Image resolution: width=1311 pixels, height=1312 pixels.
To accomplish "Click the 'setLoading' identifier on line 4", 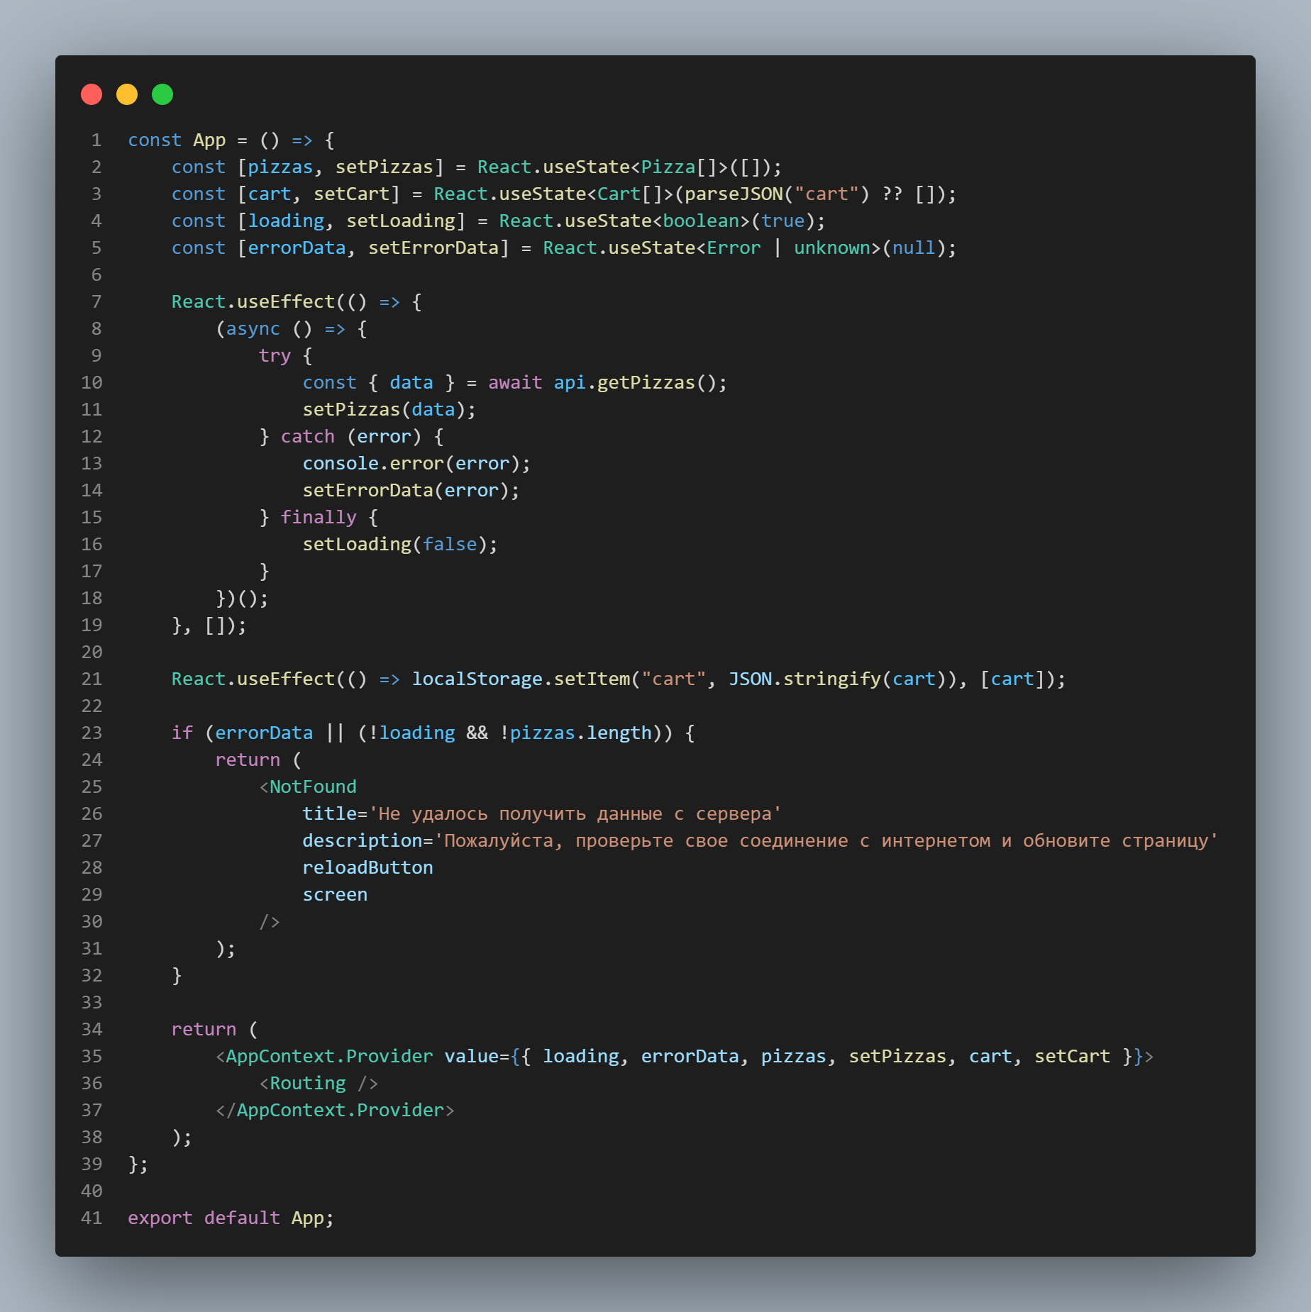I will [x=400, y=221].
